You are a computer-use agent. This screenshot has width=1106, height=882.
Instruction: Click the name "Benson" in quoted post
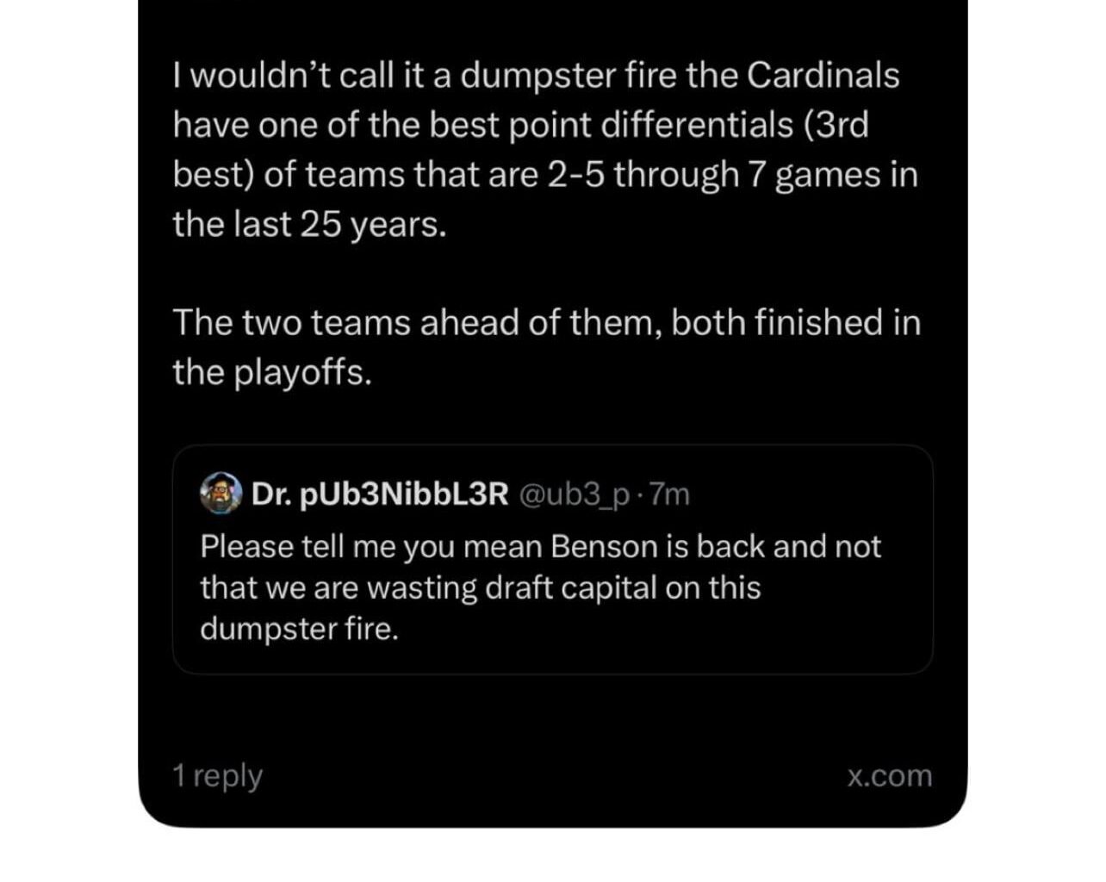(x=606, y=547)
